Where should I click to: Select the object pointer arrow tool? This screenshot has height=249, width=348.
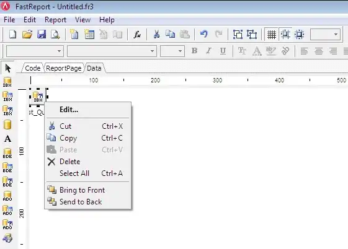pos(8,68)
